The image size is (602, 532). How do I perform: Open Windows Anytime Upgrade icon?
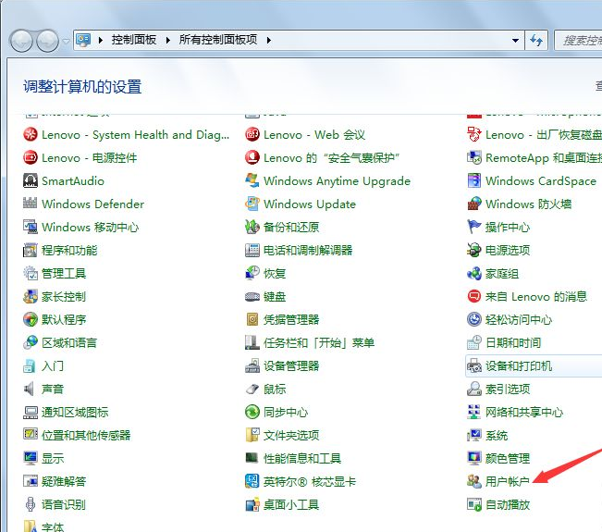click(x=252, y=181)
